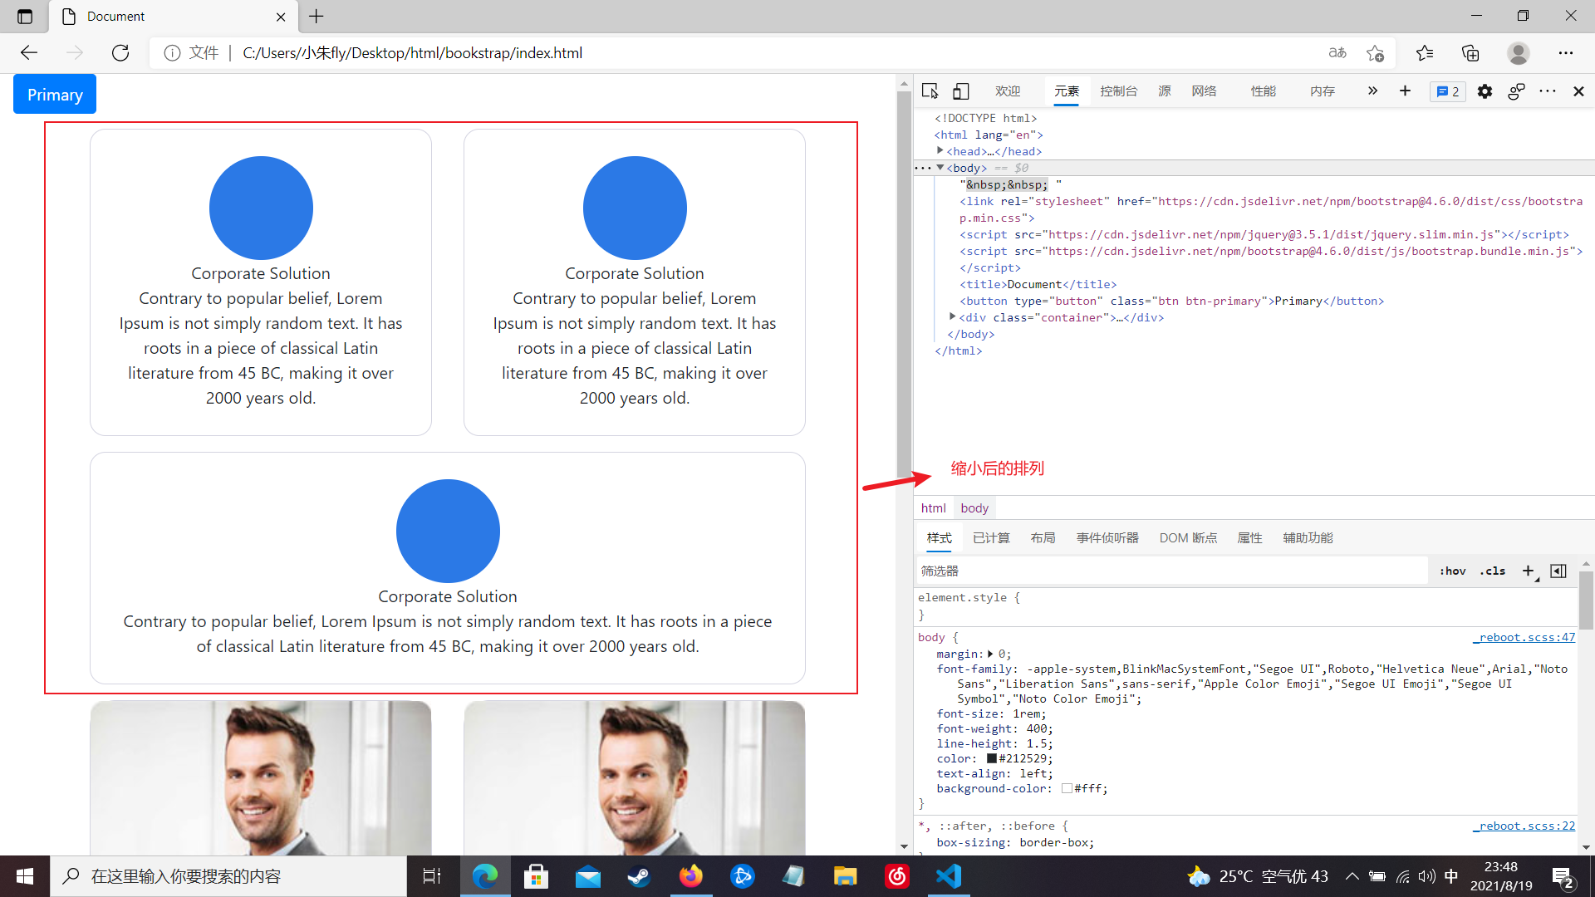Toggle the :hov element state panel

click(x=1453, y=571)
